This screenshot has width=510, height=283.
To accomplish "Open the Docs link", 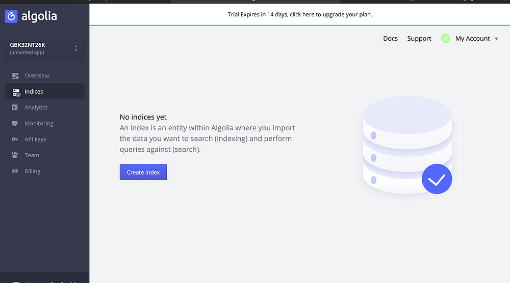I will pyautogui.click(x=390, y=39).
